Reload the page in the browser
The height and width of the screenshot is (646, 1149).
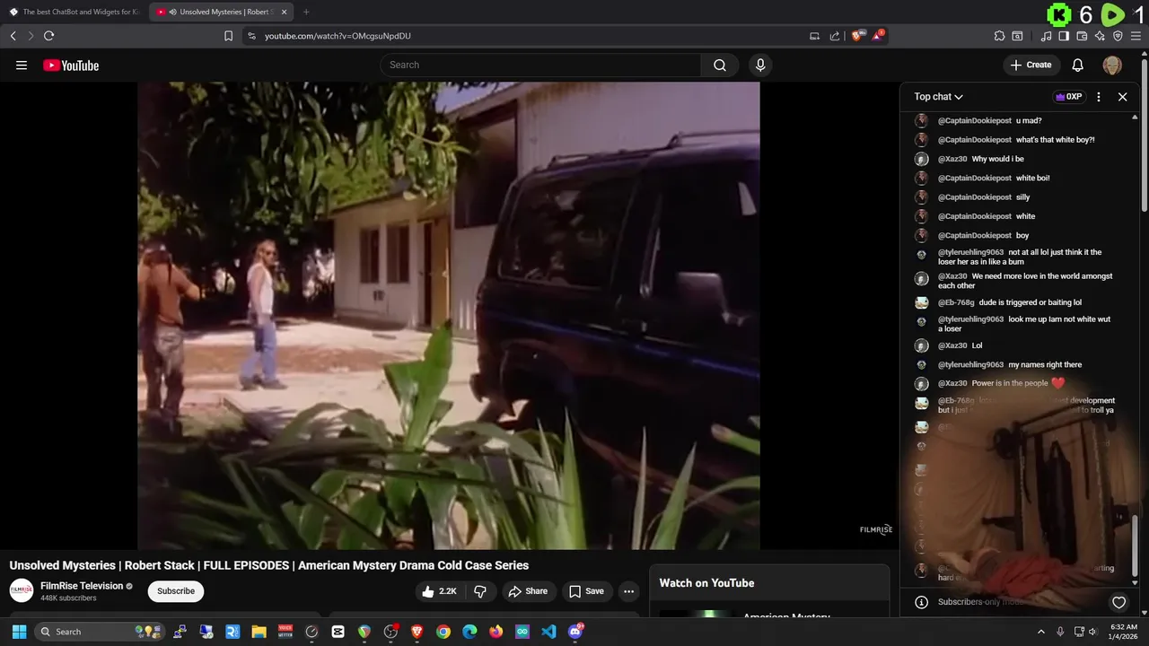click(48, 36)
